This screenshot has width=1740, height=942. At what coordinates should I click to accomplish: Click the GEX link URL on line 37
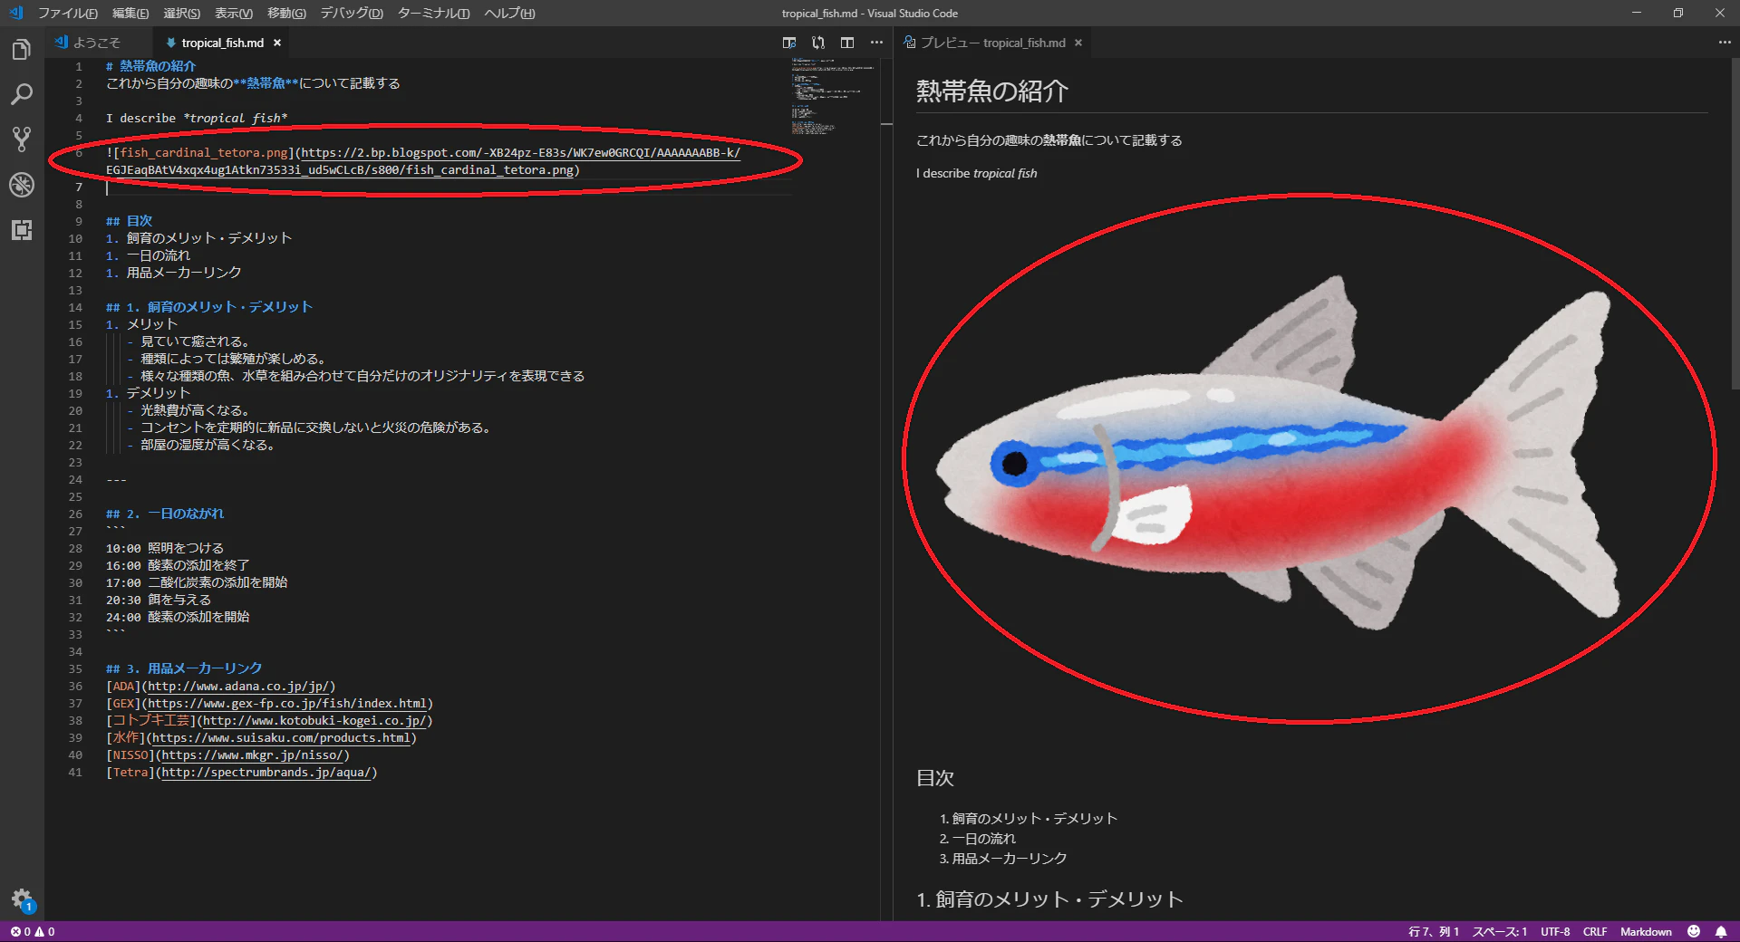288,704
